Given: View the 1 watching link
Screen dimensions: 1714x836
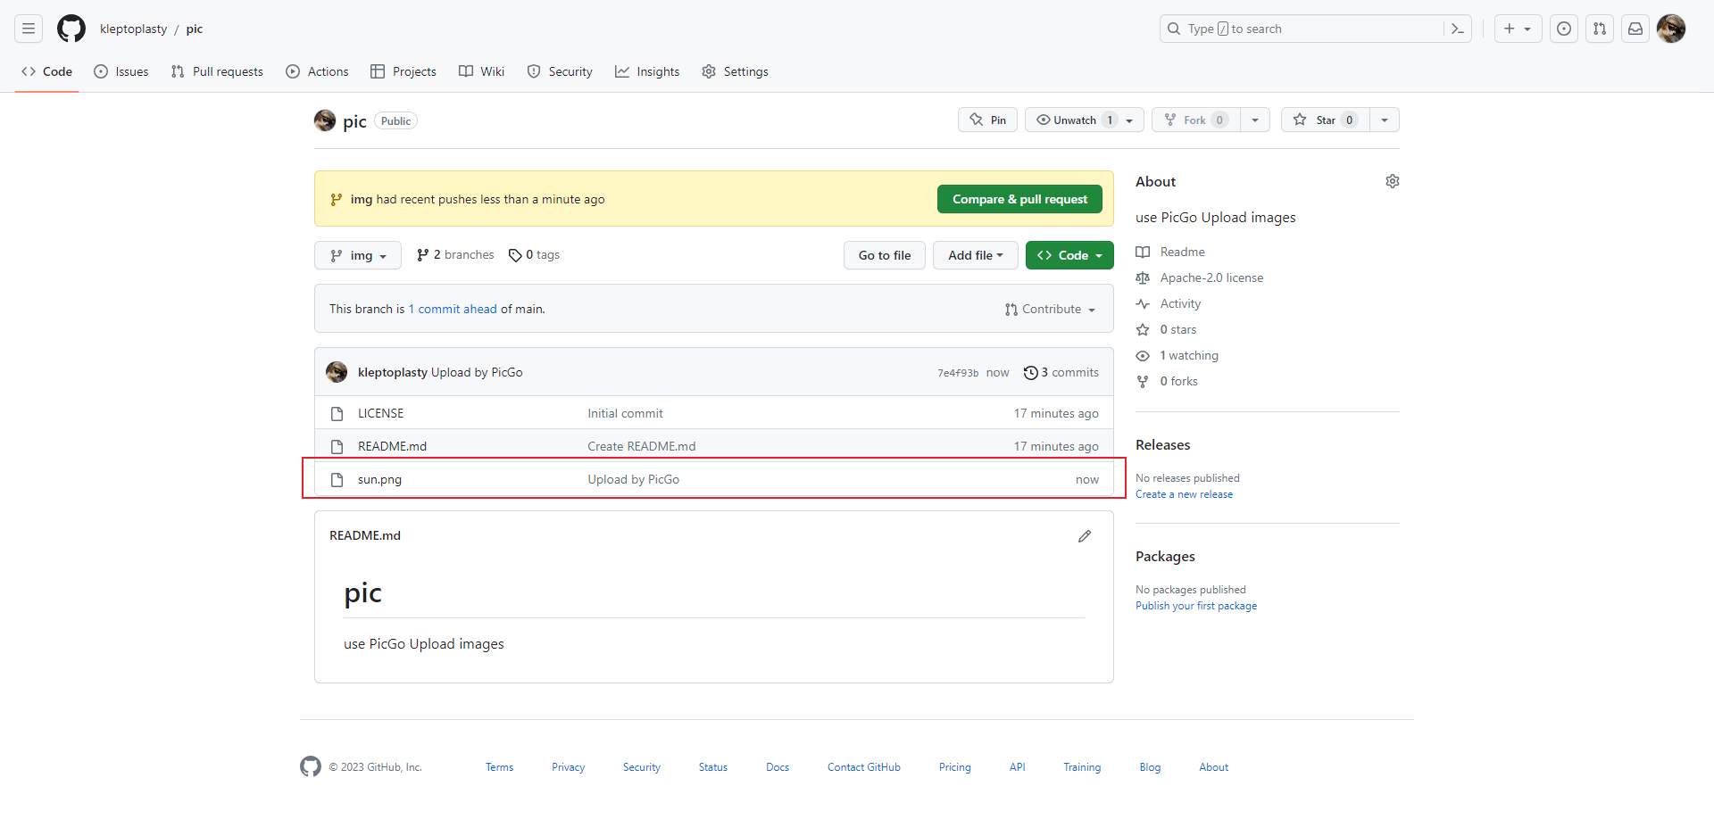Looking at the screenshot, I should (x=1177, y=355).
